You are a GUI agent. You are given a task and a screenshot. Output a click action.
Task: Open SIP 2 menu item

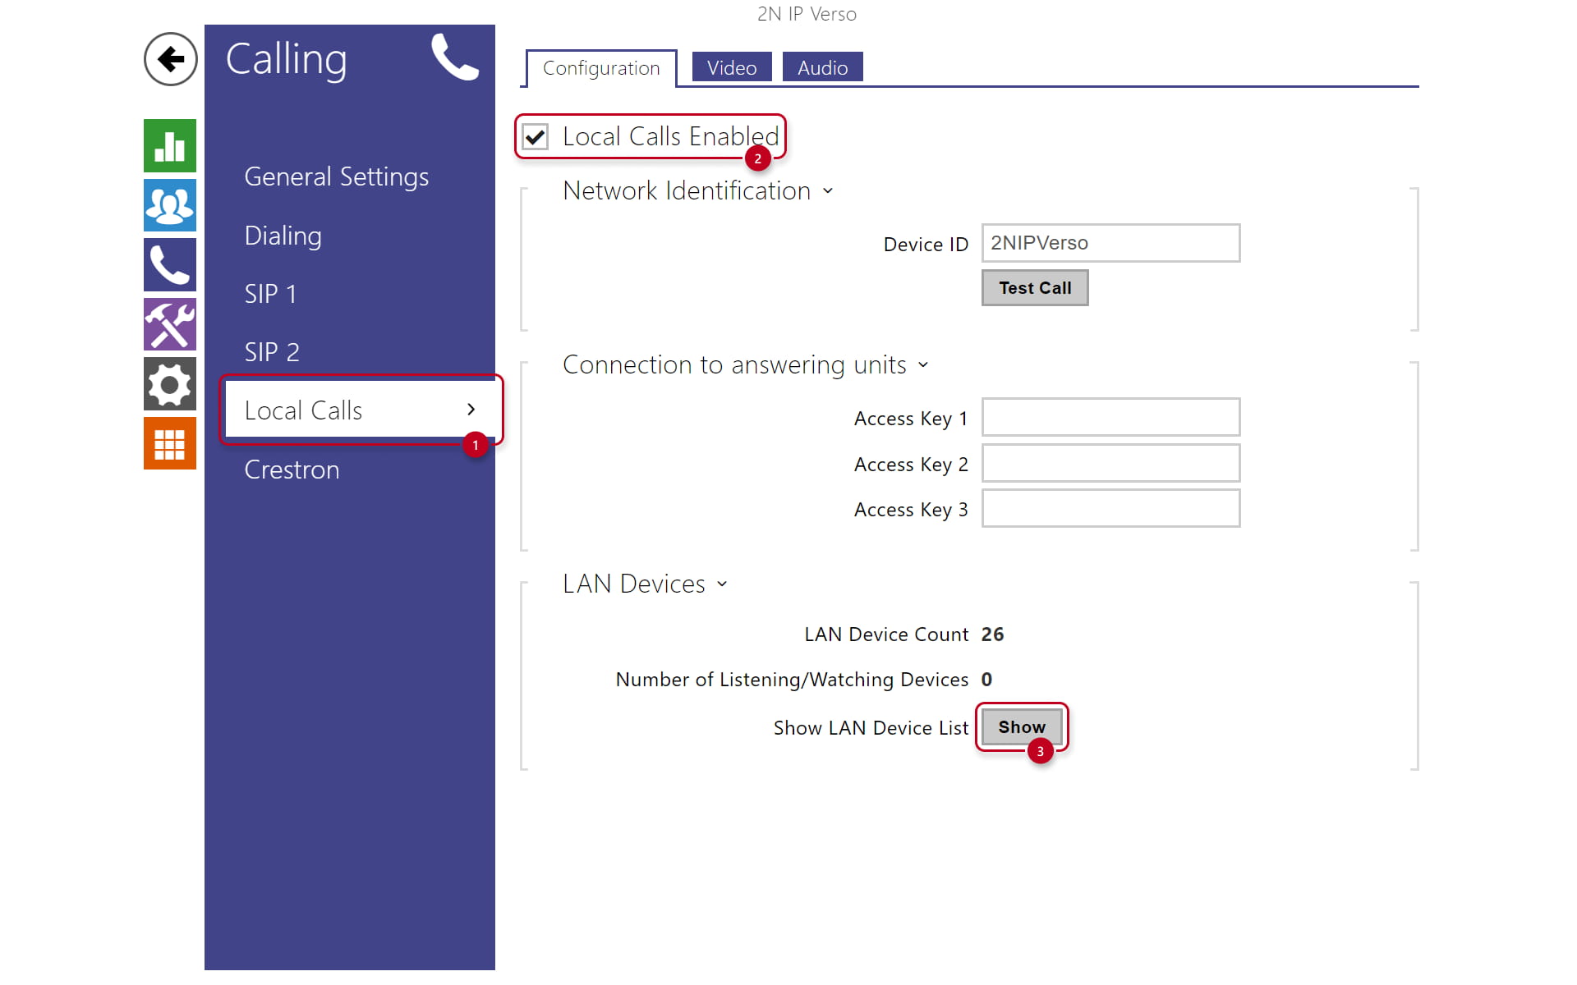(x=272, y=352)
